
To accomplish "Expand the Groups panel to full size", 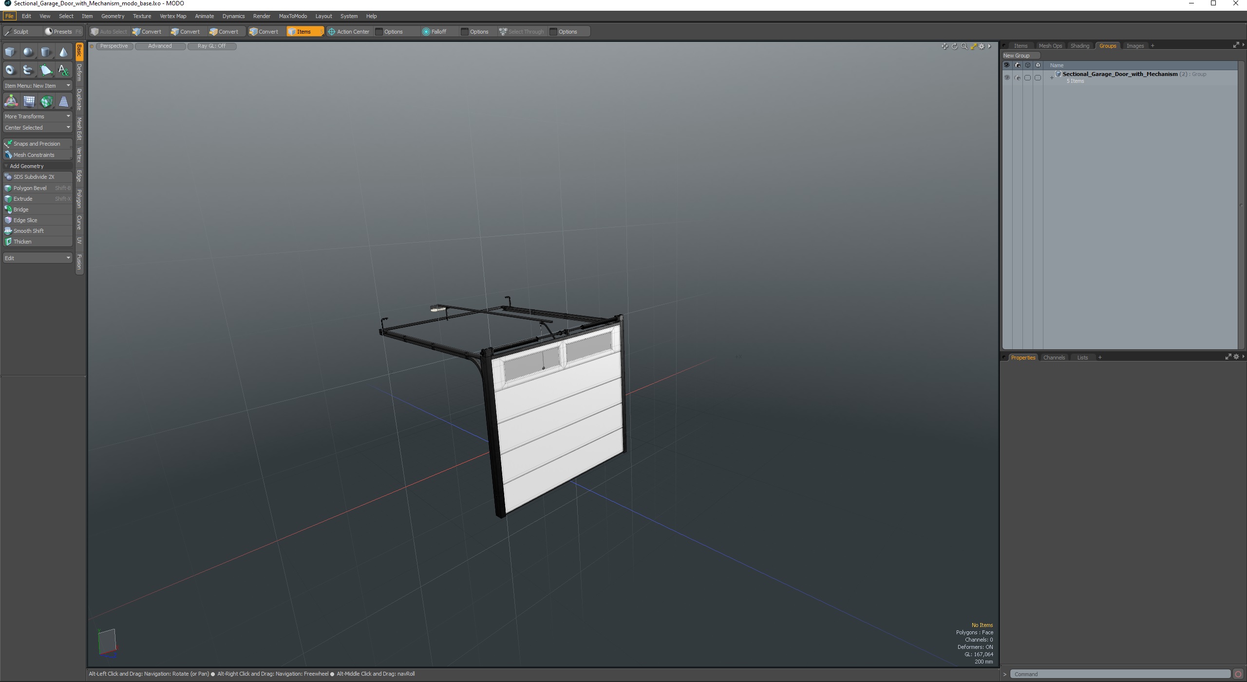I will (x=1236, y=45).
